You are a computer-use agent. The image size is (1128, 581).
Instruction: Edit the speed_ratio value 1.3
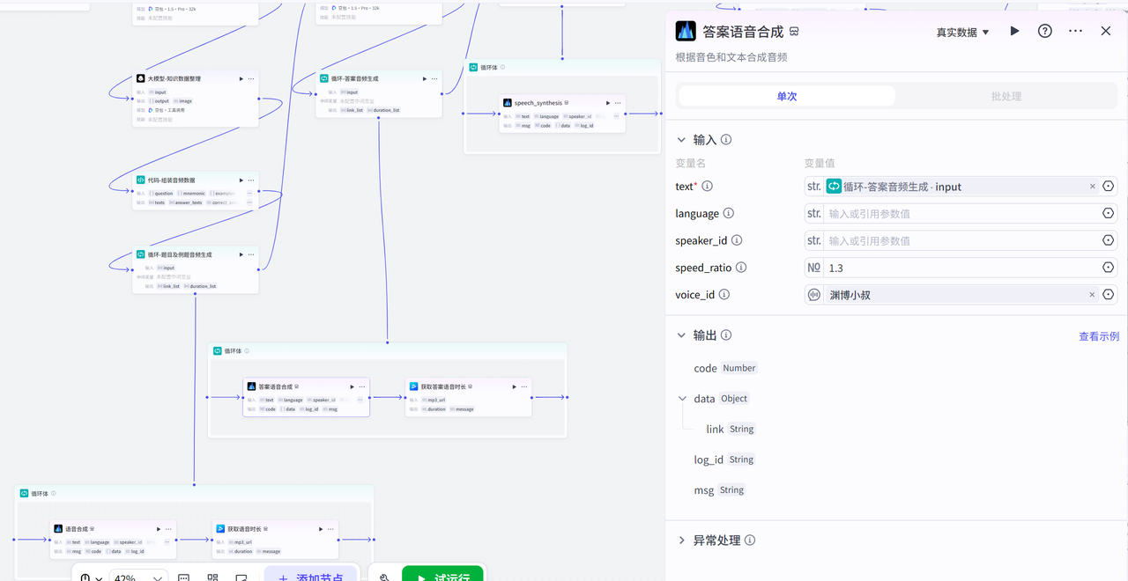(962, 268)
